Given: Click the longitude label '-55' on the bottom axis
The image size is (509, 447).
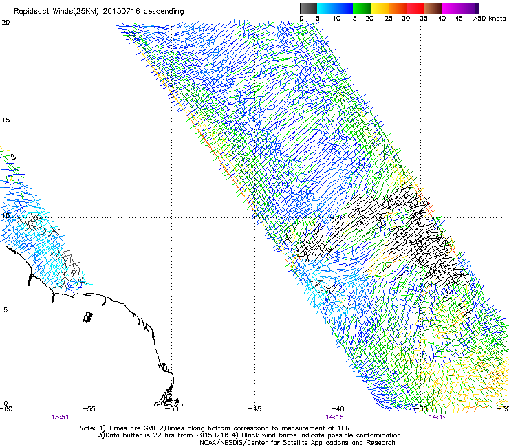Looking at the screenshot, I should pos(89,409).
